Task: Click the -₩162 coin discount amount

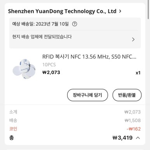Action: (134, 129)
